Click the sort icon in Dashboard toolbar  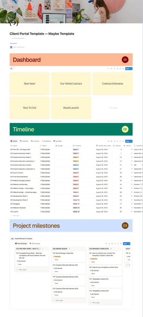point(111,69)
